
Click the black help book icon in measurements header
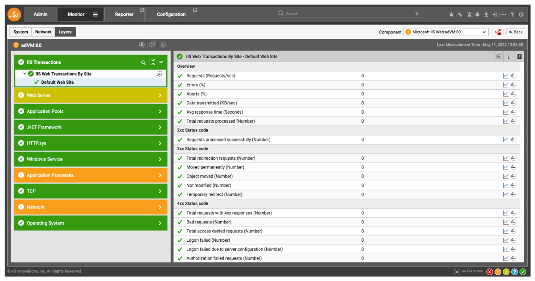519,57
